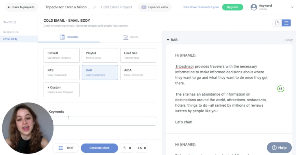
Task: Click the user avatar icon
Action: pos(254,7)
